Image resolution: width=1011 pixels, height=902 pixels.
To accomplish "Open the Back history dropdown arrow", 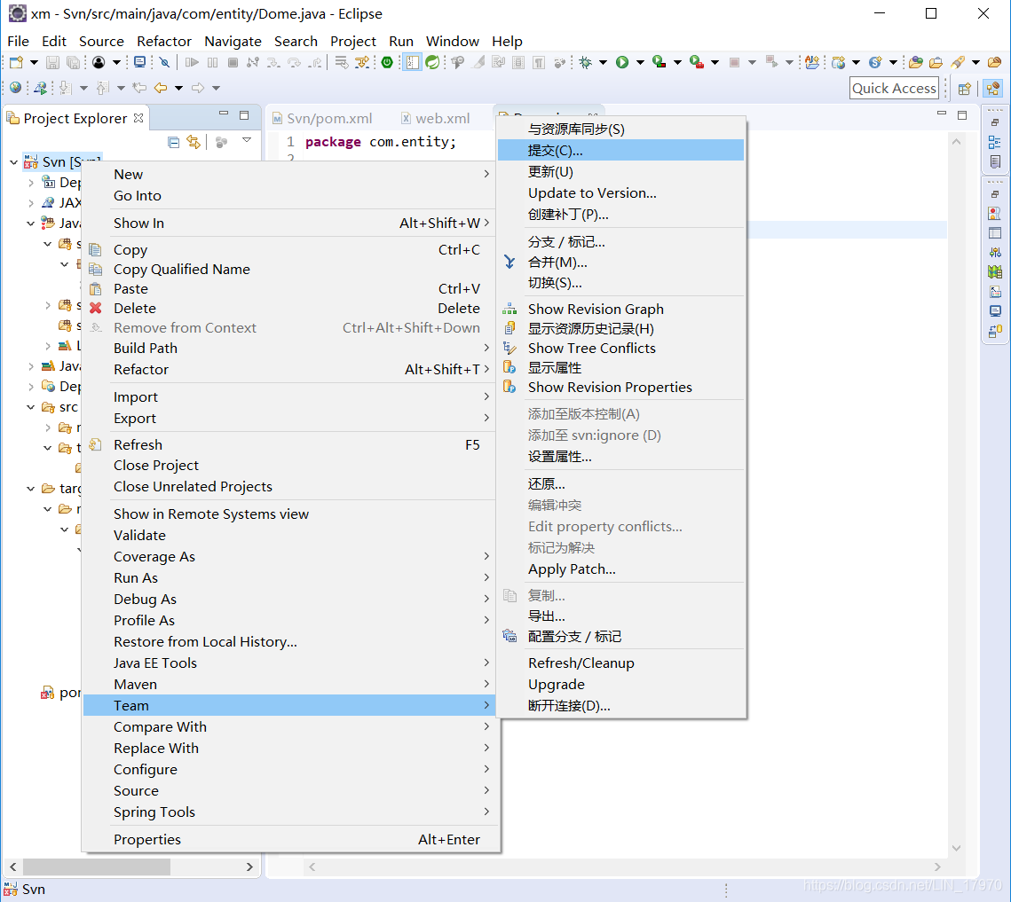I will point(178,88).
